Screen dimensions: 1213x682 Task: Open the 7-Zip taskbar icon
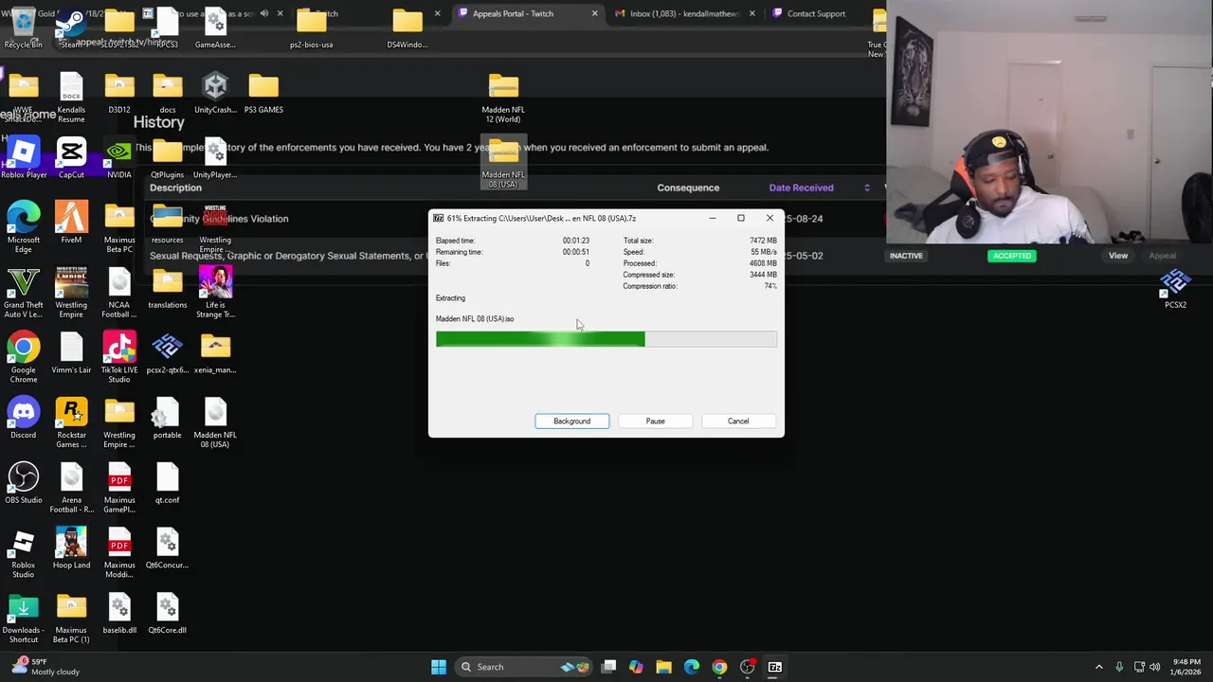[x=774, y=667]
